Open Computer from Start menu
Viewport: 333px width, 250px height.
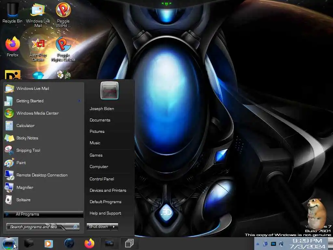tap(99, 167)
